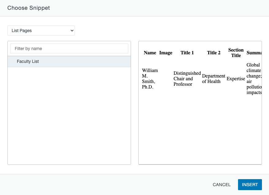The image size is (269, 195).
Task: Click the Name column header in preview
Action: [150, 53]
